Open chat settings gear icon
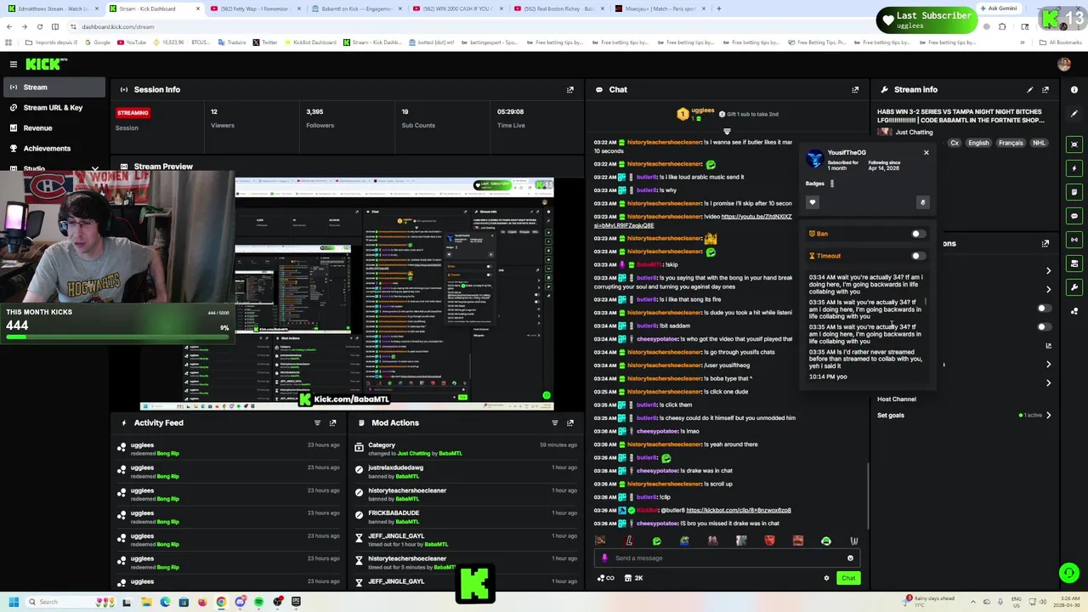1088x612 pixels. coord(826,578)
